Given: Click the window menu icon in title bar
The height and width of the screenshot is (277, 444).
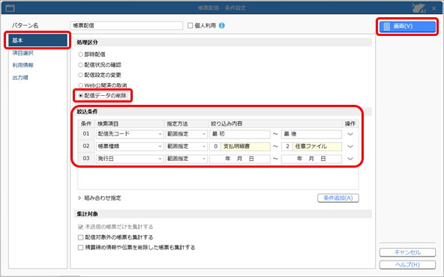Looking at the screenshot, I should (10, 8).
